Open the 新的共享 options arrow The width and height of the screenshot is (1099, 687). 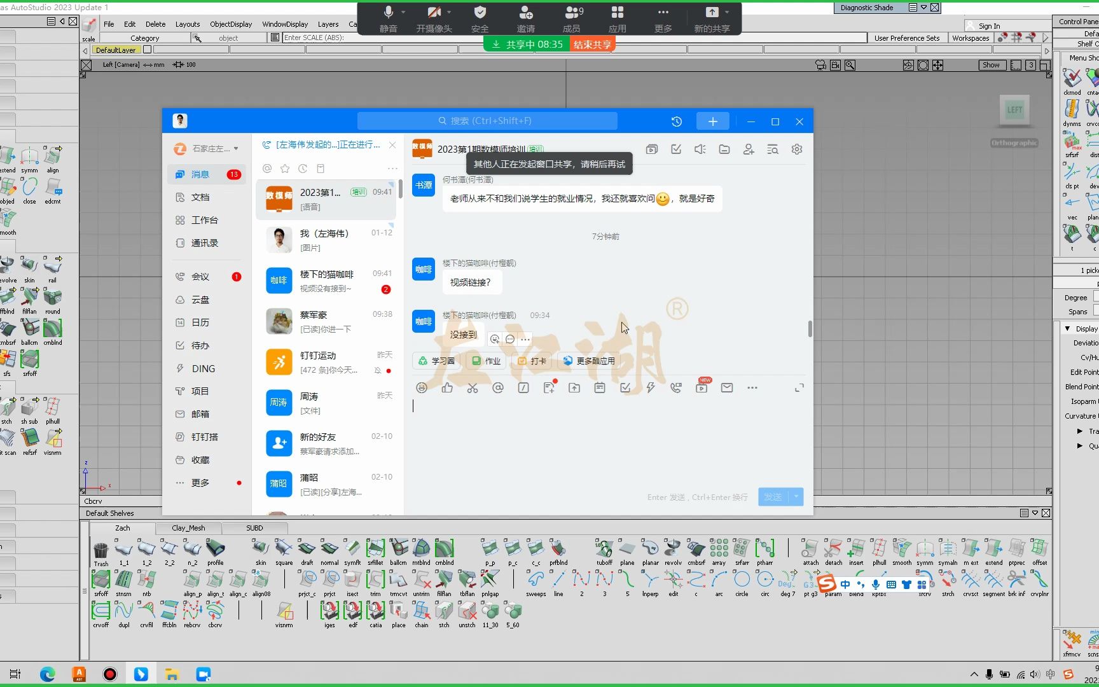pos(727,12)
